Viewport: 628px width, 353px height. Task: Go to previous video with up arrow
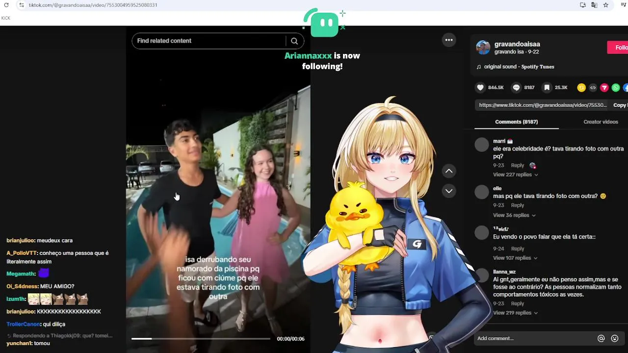[x=449, y=171]
